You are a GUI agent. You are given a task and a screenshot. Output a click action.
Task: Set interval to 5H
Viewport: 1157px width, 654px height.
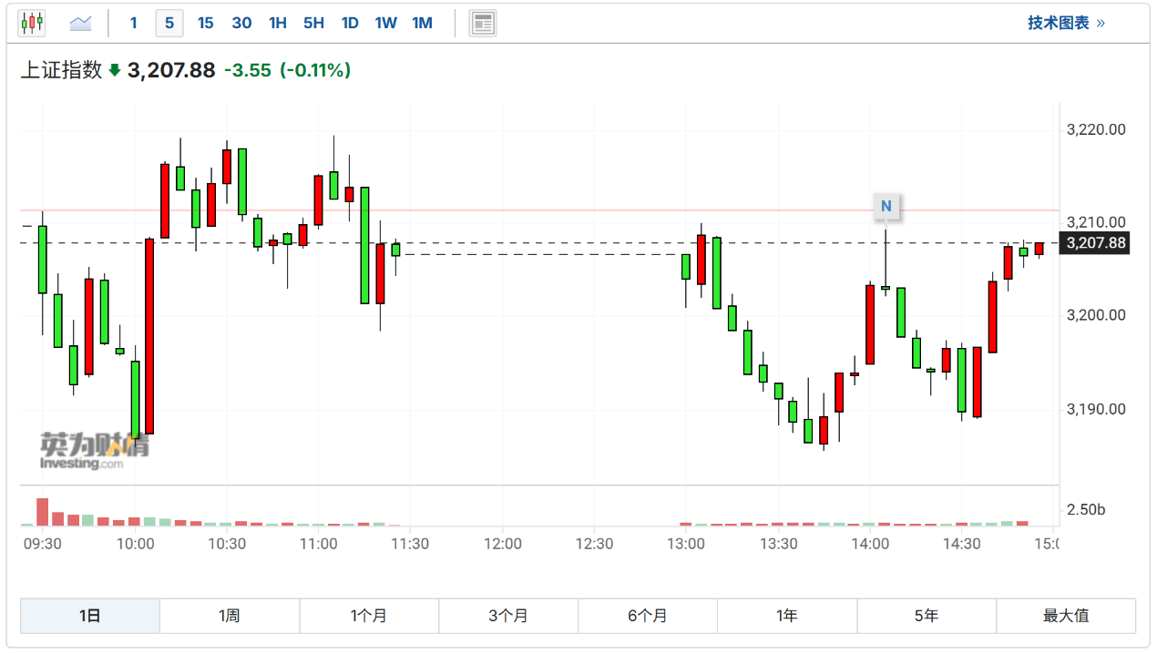point(313,23)
